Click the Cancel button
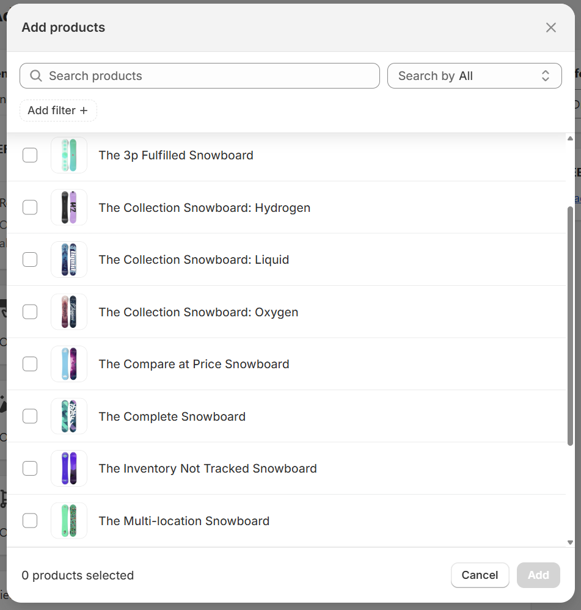Screen dimensions: 581x610 [x=480, y=575]
